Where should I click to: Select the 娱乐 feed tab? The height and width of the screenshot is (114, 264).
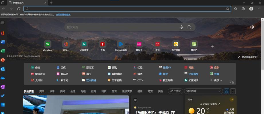tap(52, 91)
